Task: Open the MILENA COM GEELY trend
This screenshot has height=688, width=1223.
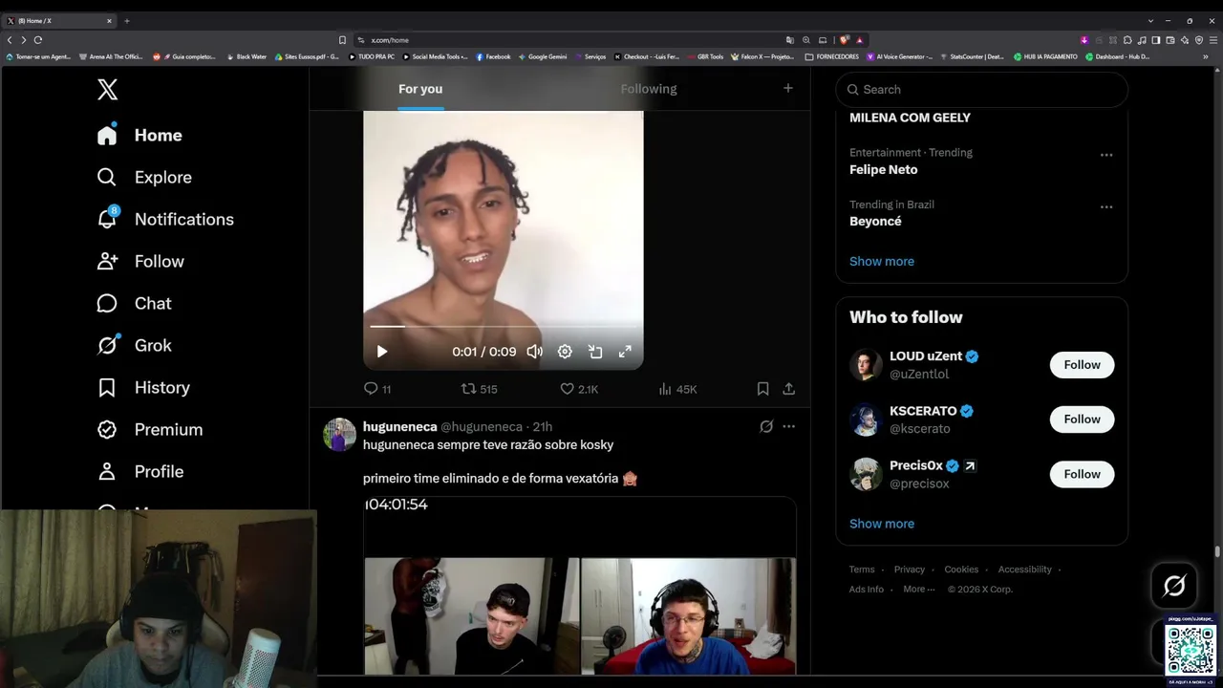Action: (910, 118)
